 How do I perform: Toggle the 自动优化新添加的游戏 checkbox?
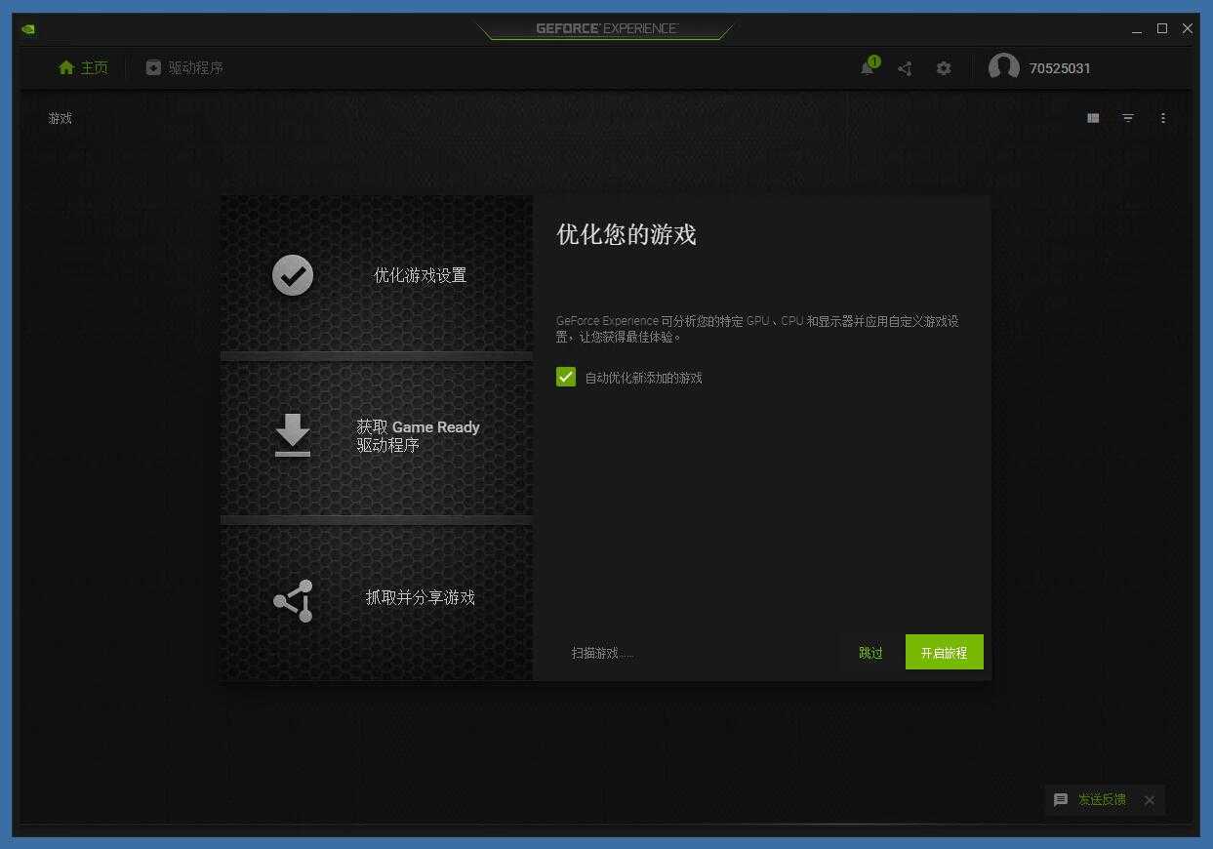pos(566,377)
